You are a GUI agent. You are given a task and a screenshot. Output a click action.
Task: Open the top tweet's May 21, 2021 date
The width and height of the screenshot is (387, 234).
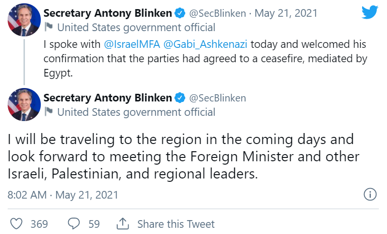pyautogui.click(x=286, y=13)
